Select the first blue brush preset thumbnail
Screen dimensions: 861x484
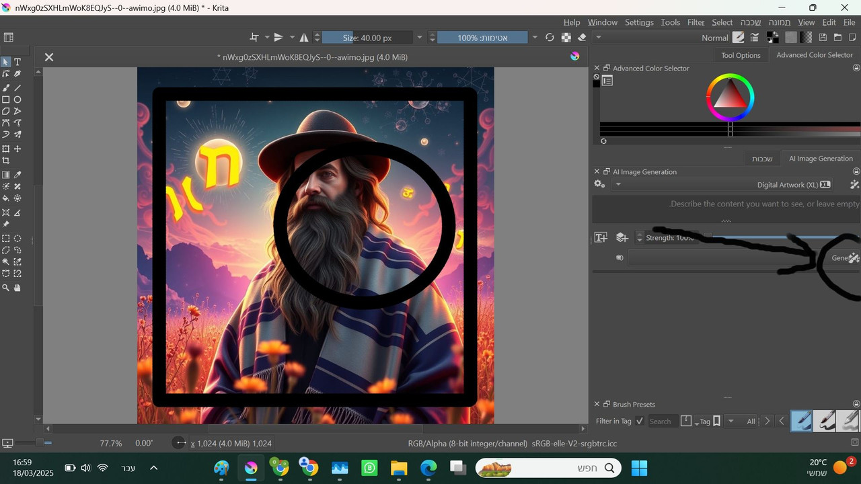point(801,421)
